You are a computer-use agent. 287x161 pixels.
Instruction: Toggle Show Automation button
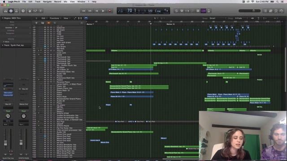(75, 18)
